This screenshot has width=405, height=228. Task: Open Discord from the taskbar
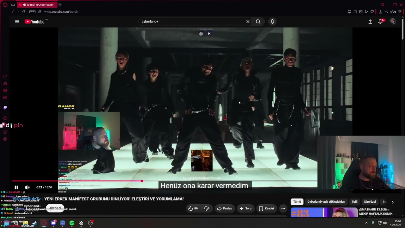pos(53,223)
